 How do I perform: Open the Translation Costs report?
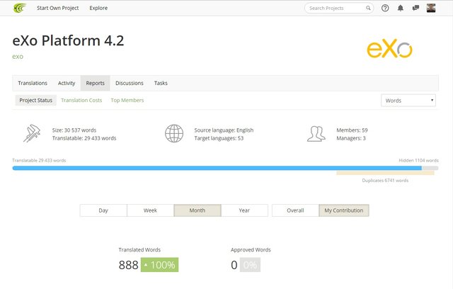[81, 101]
